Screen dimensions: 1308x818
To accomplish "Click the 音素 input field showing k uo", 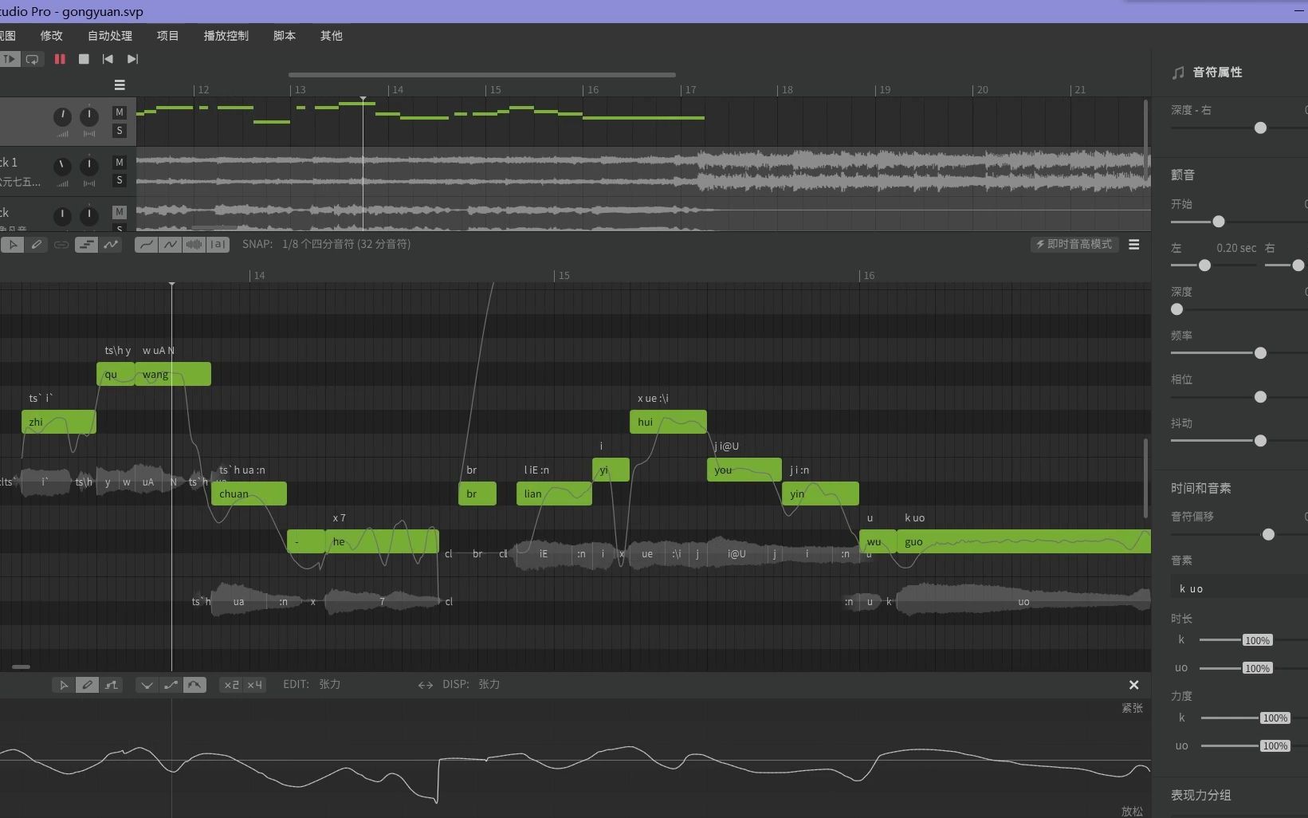I will tap(1239, 588).
